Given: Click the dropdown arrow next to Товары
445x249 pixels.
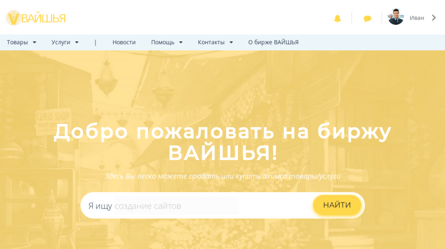Looking at the screenshot, I should pyautogui.click(x=34, y=42).
